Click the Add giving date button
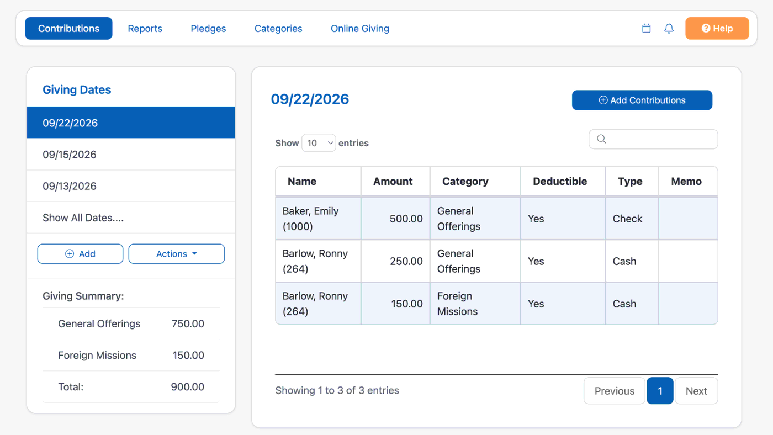Screen dimensions: 773x435 coord(80,254)
